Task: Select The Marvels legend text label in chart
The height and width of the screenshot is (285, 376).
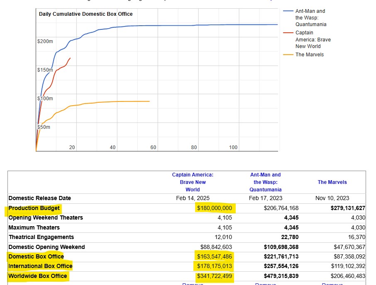Action: point(310,55)
